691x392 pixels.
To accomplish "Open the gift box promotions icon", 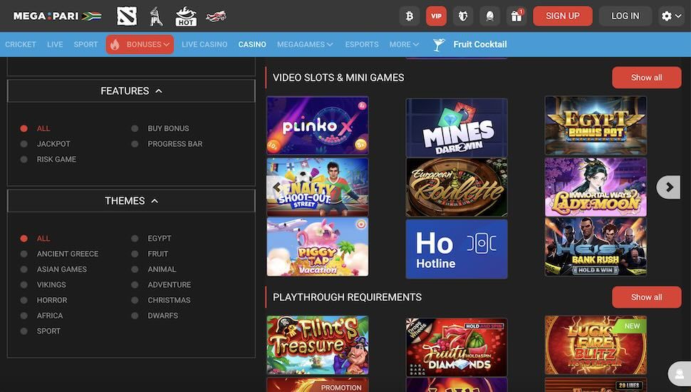I will tap(516, 16).
